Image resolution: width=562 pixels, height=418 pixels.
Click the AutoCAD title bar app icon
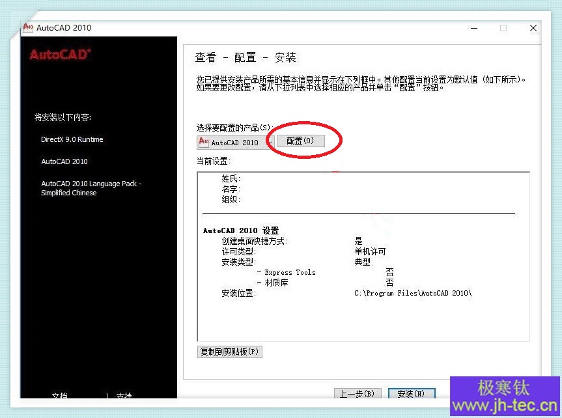[x=27, y=27]
